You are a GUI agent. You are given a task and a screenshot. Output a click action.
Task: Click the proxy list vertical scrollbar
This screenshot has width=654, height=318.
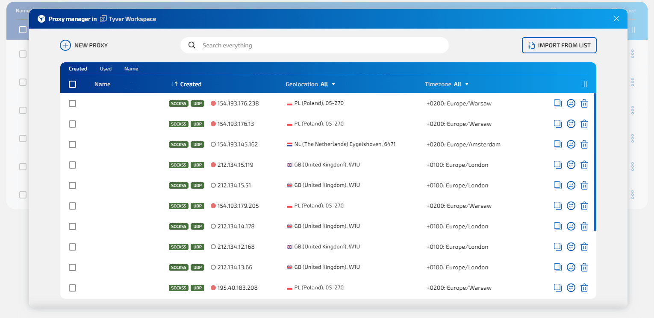click(595, 162)
